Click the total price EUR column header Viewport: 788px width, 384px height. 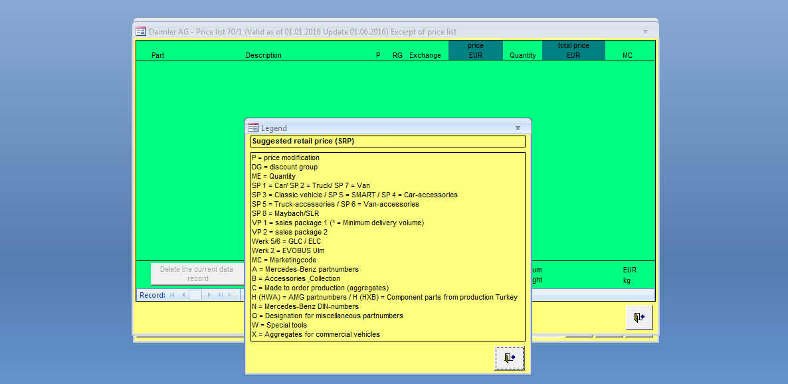pos(573,50)
